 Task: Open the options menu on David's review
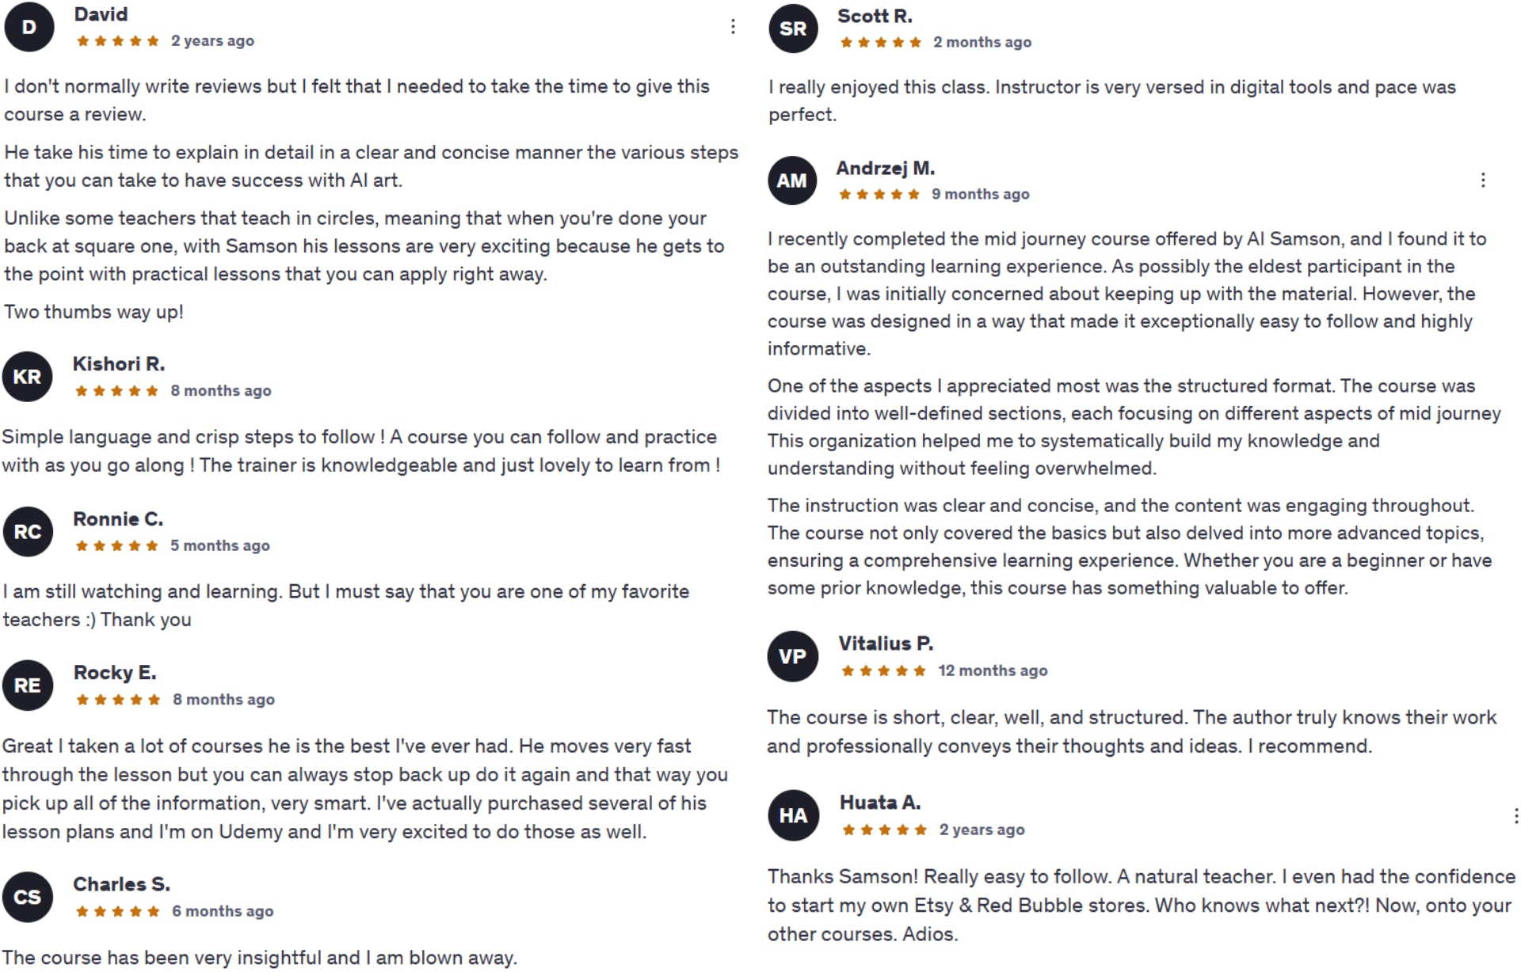click(x=733, y=27)
